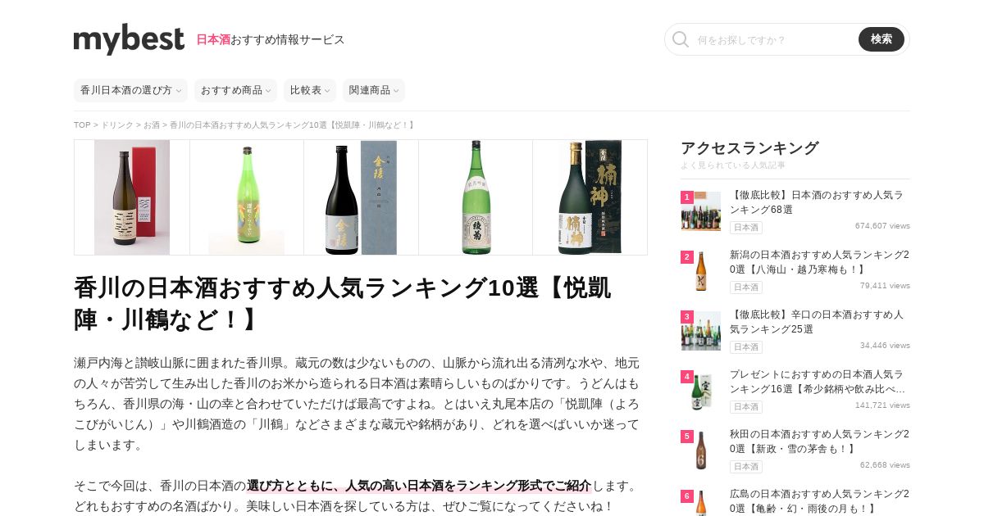View 金陵 black bottle thumbnail
The image size is (984, 516).
361,197
